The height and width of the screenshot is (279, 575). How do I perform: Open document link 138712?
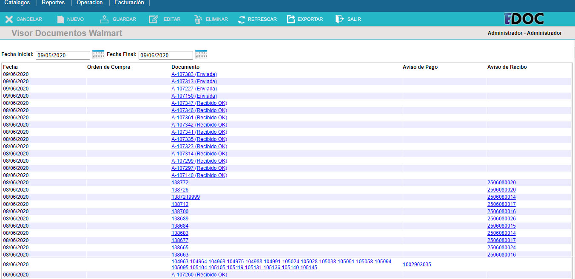pyautogui.click(x=180, y=204)
